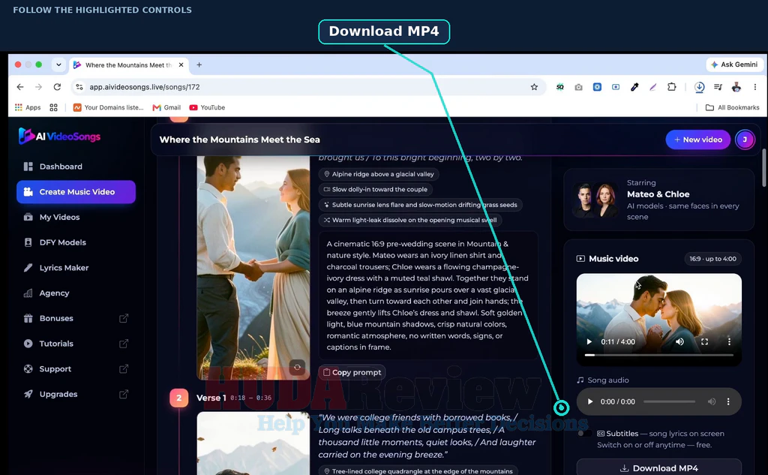The height and width of the screenshot is (475, 768).
Task: Click the AI VideoSongs logo
Action: tap(59, 137)
